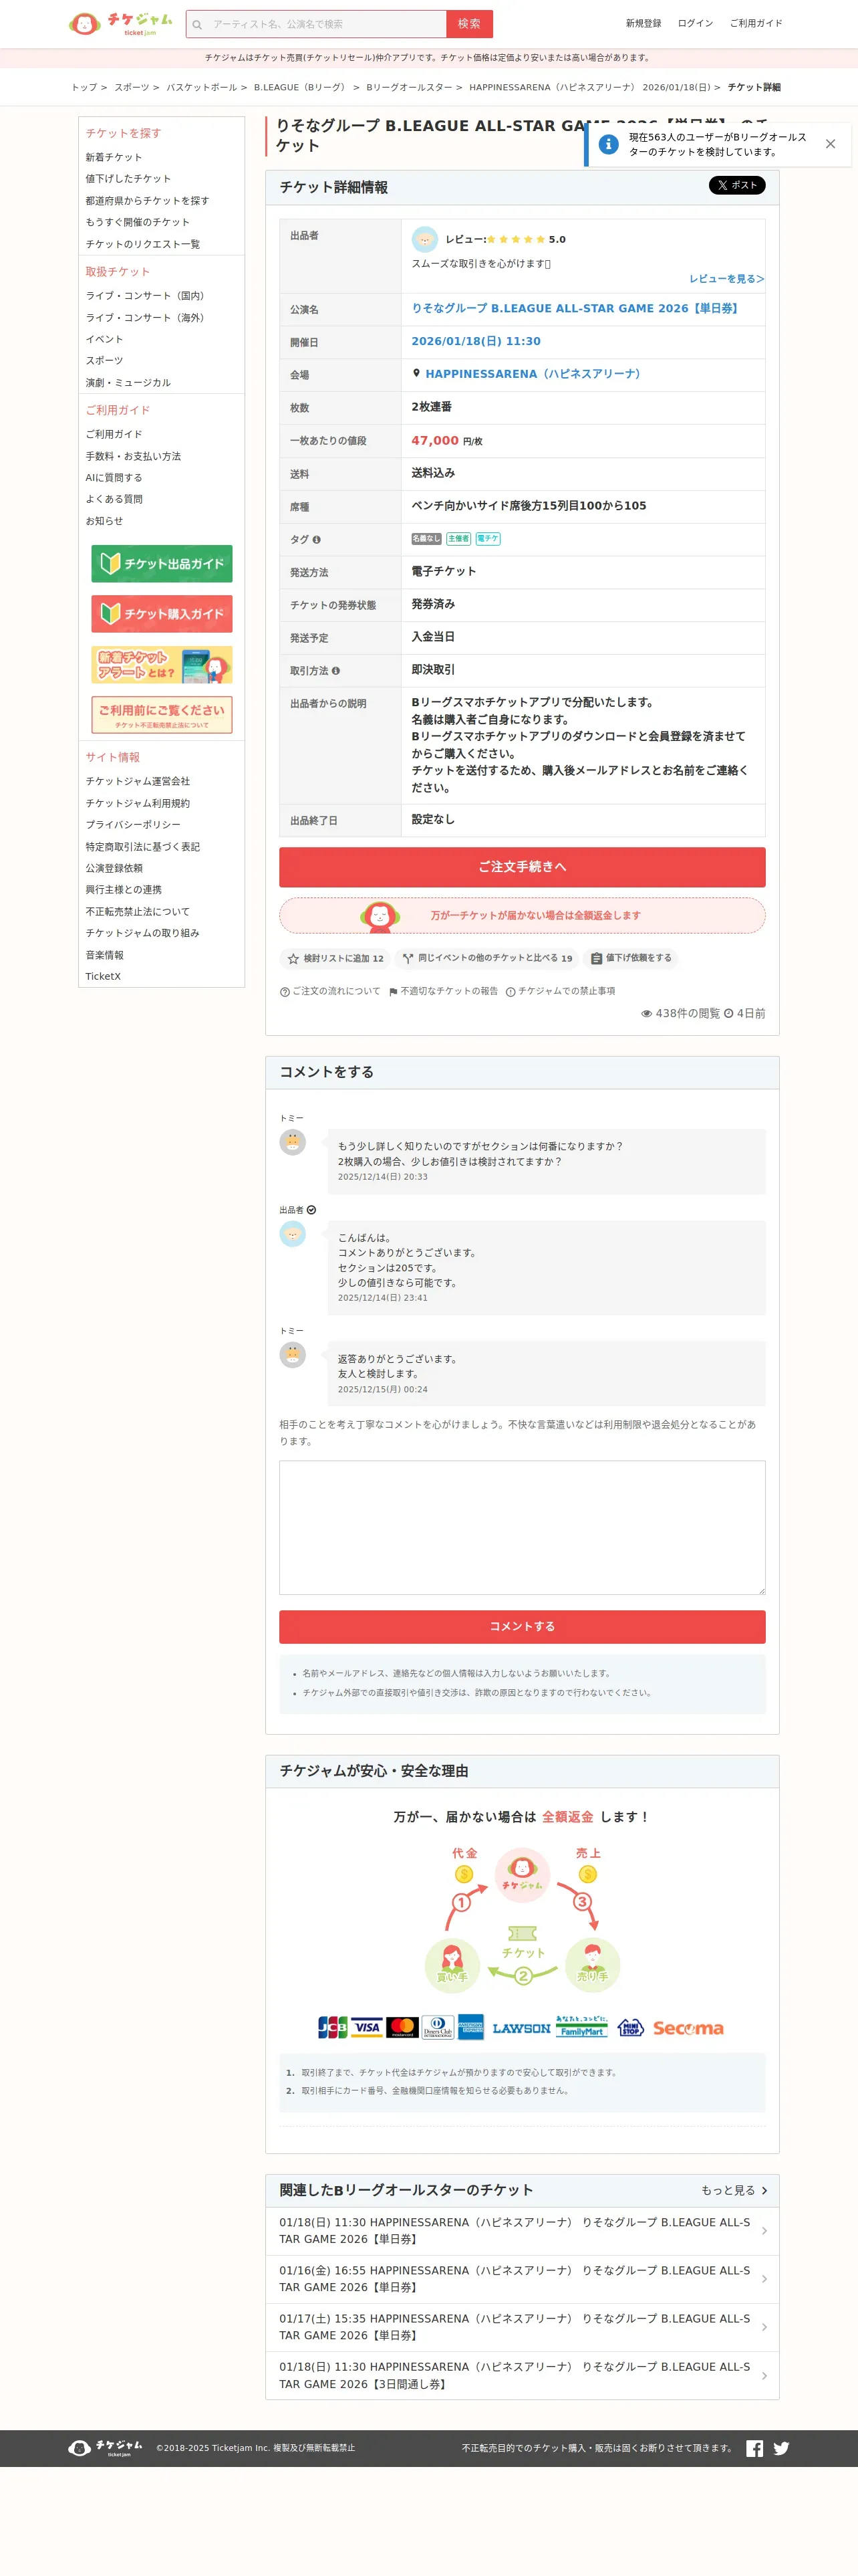Image resolution: width=858 pixels, height=2576 pixels.
Task: Click レビューを見る link
Action: (726, 279)
